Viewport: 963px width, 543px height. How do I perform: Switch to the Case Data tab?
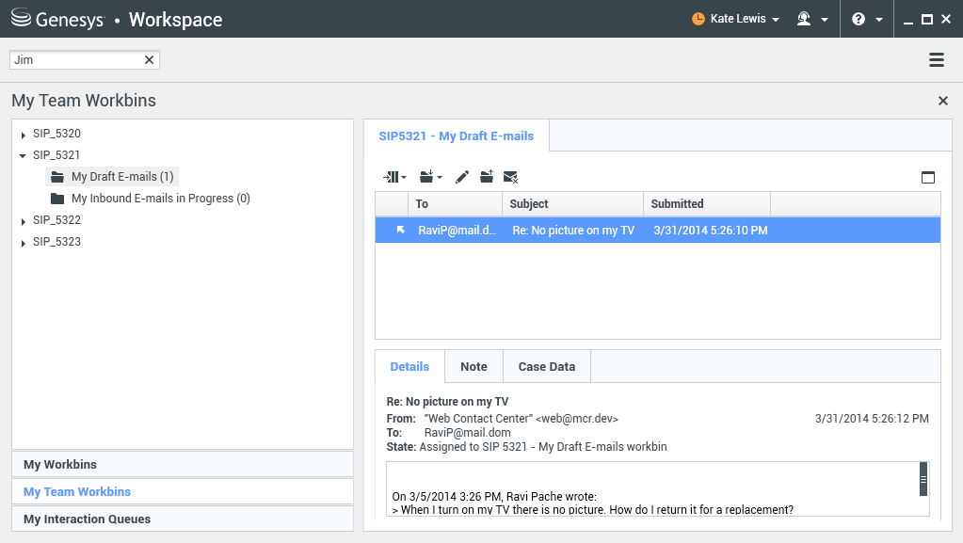(547, 366)
